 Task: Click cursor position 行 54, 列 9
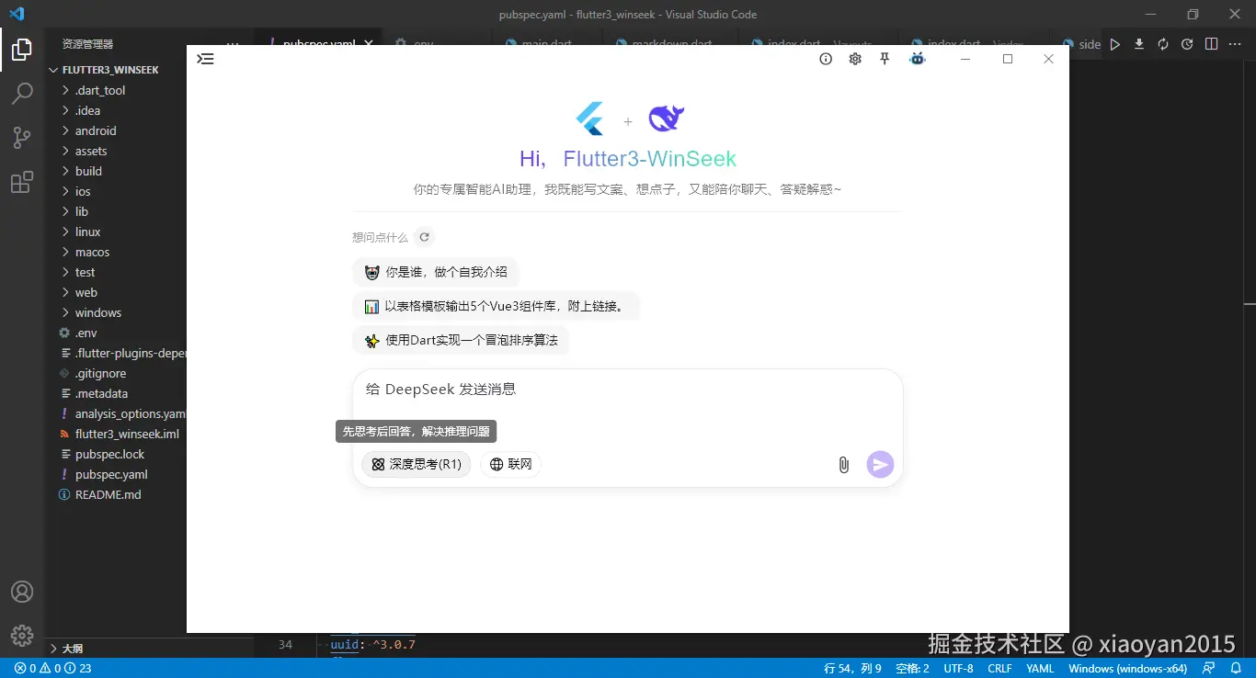click(x=852, y=668)
